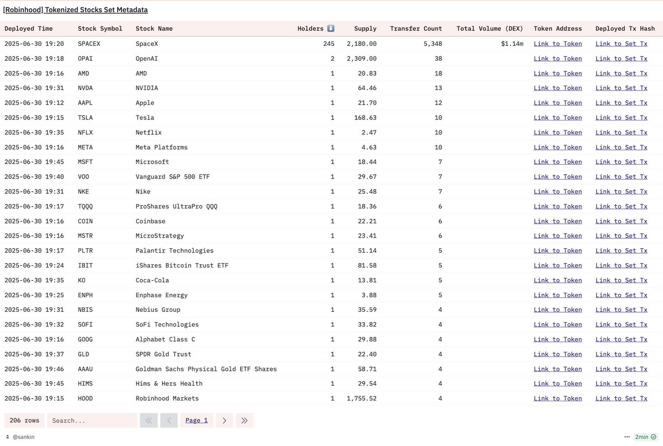Image resolution: width=663 pixels, height=446 pixels.
Task: Click the Total Volume (DEX) header
Action: point(490,29)
